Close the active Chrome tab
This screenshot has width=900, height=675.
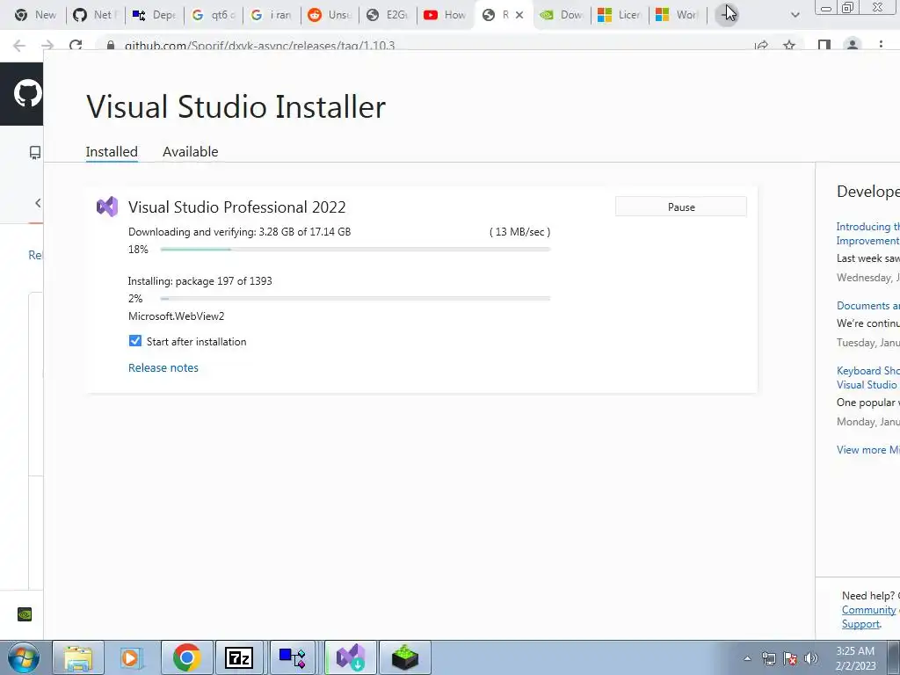(519, 15)
